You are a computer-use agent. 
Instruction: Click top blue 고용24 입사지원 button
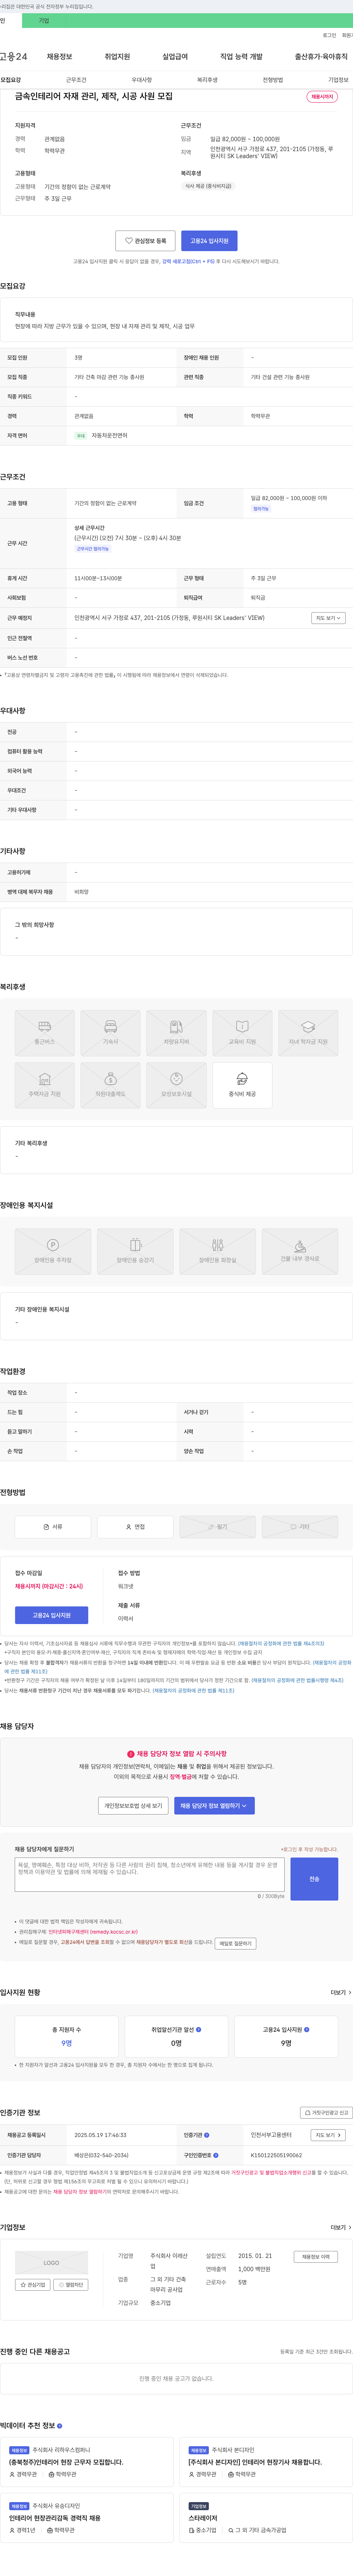(x=209, y=240)
